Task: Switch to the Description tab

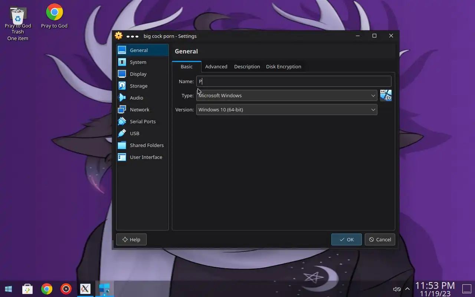Action: (247, 66)
